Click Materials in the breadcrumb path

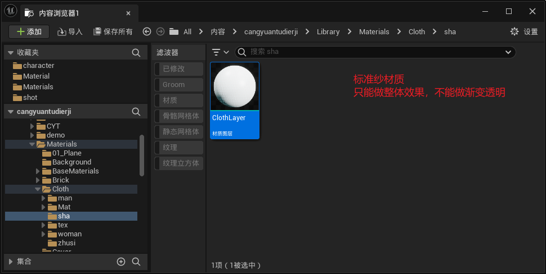click(374, 32)
